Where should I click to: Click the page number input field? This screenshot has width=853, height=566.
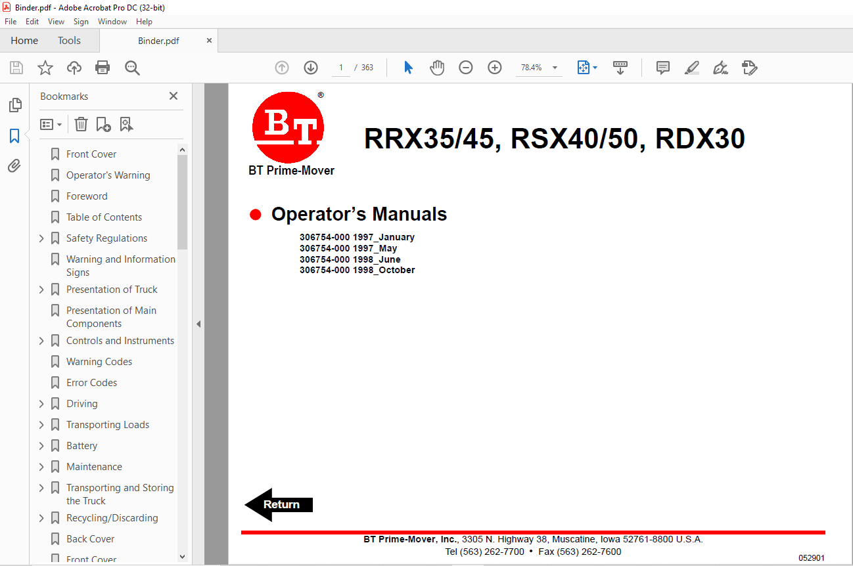(x=340, y=68)
